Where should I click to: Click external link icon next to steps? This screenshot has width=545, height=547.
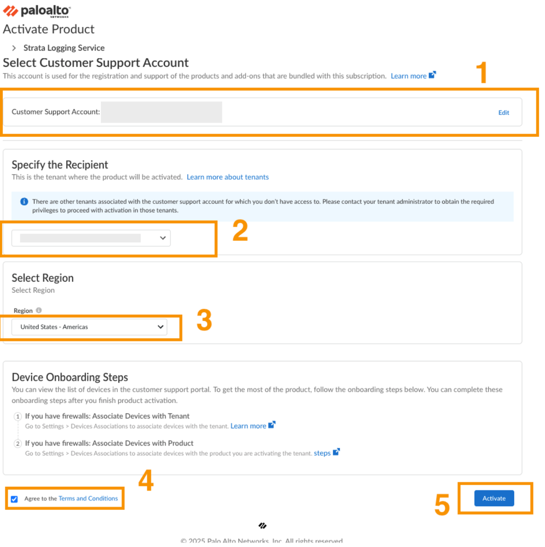point(336,452)
